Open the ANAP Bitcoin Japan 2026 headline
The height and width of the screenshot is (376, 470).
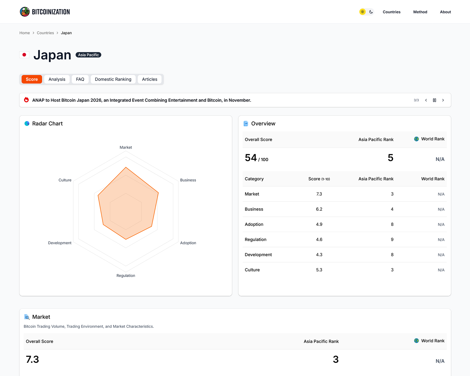tap(142, 100)
